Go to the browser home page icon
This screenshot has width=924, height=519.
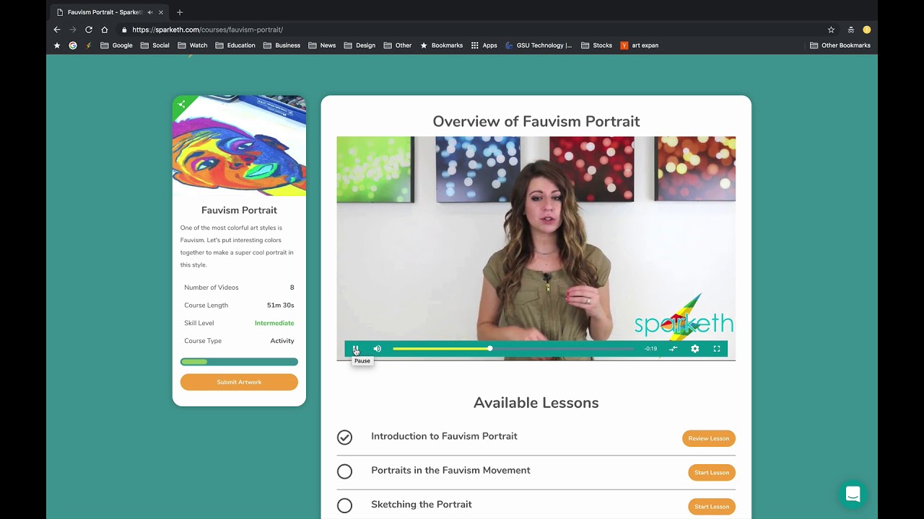(x=105, y=30)
